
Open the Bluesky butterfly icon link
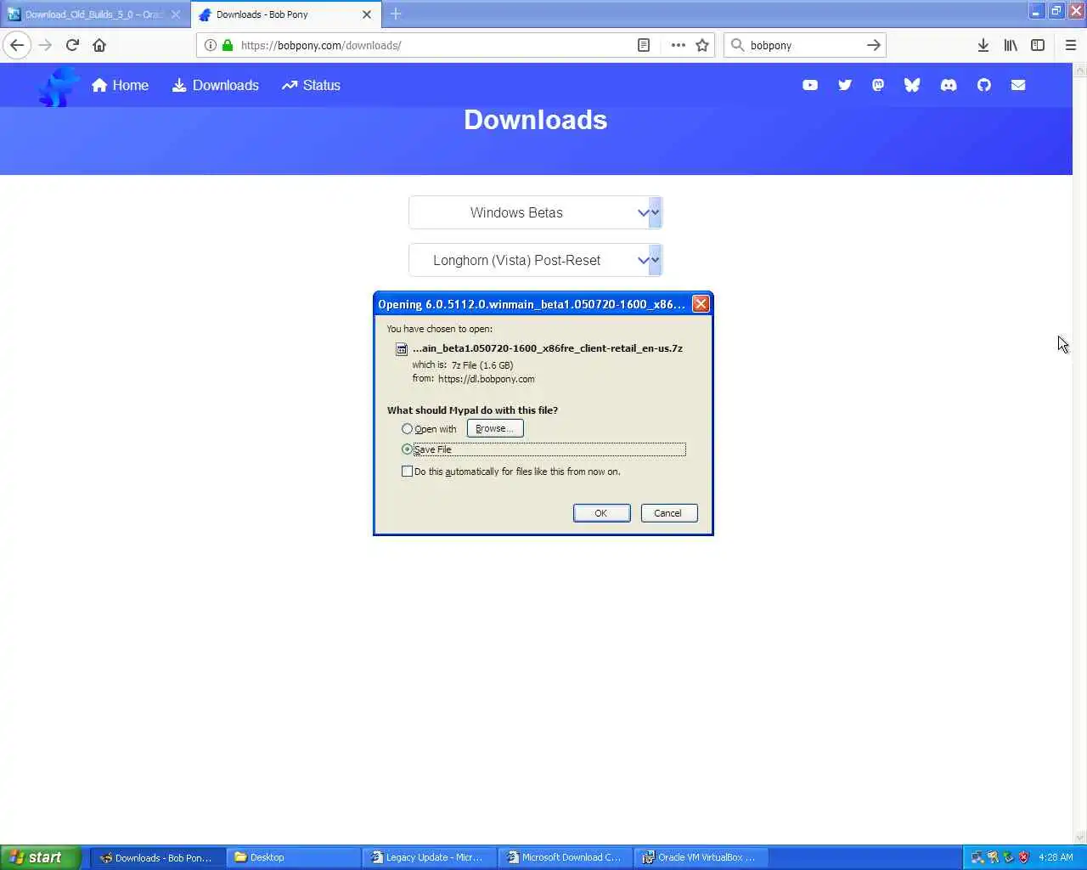pos(912,85)
